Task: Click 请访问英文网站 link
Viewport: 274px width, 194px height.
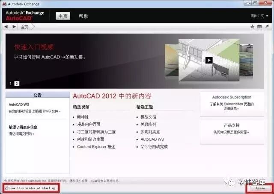Action: 21,134
